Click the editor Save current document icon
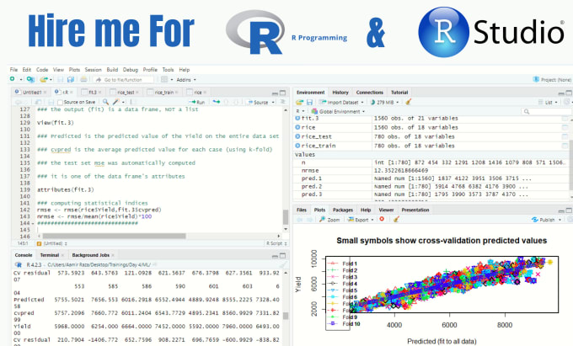Image resolution: width=573 pixels, height=346 pixels. click(51, 102)
